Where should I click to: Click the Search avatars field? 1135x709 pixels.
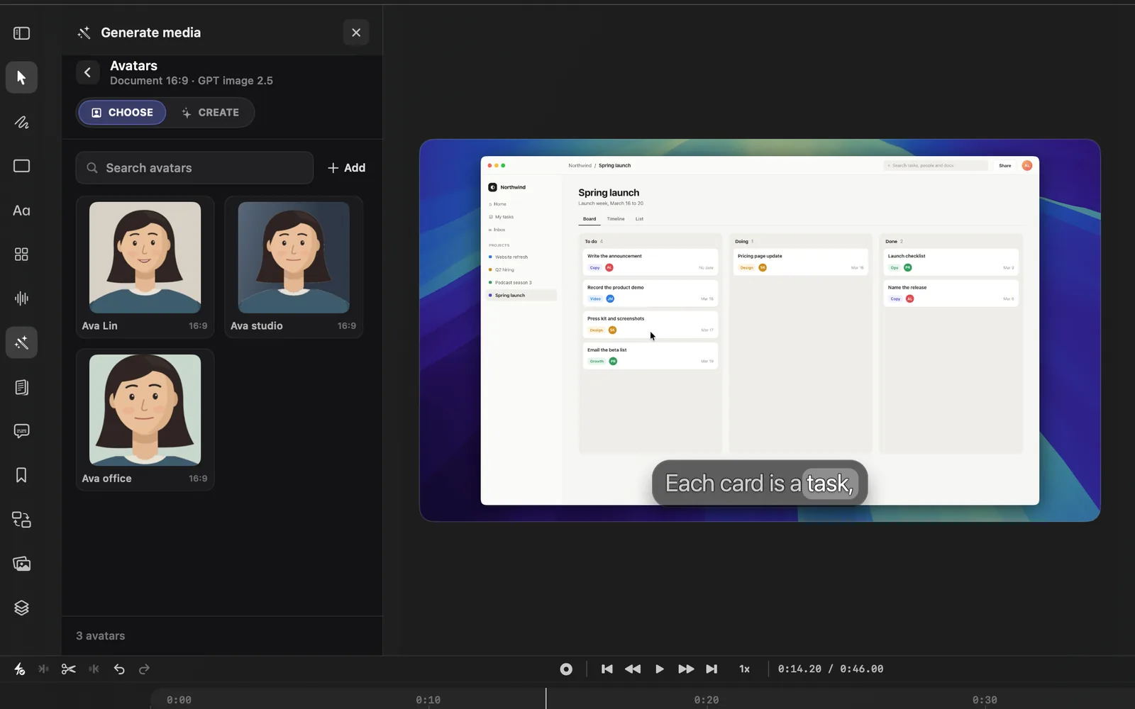pyautogui.click(x=194, y=168)
